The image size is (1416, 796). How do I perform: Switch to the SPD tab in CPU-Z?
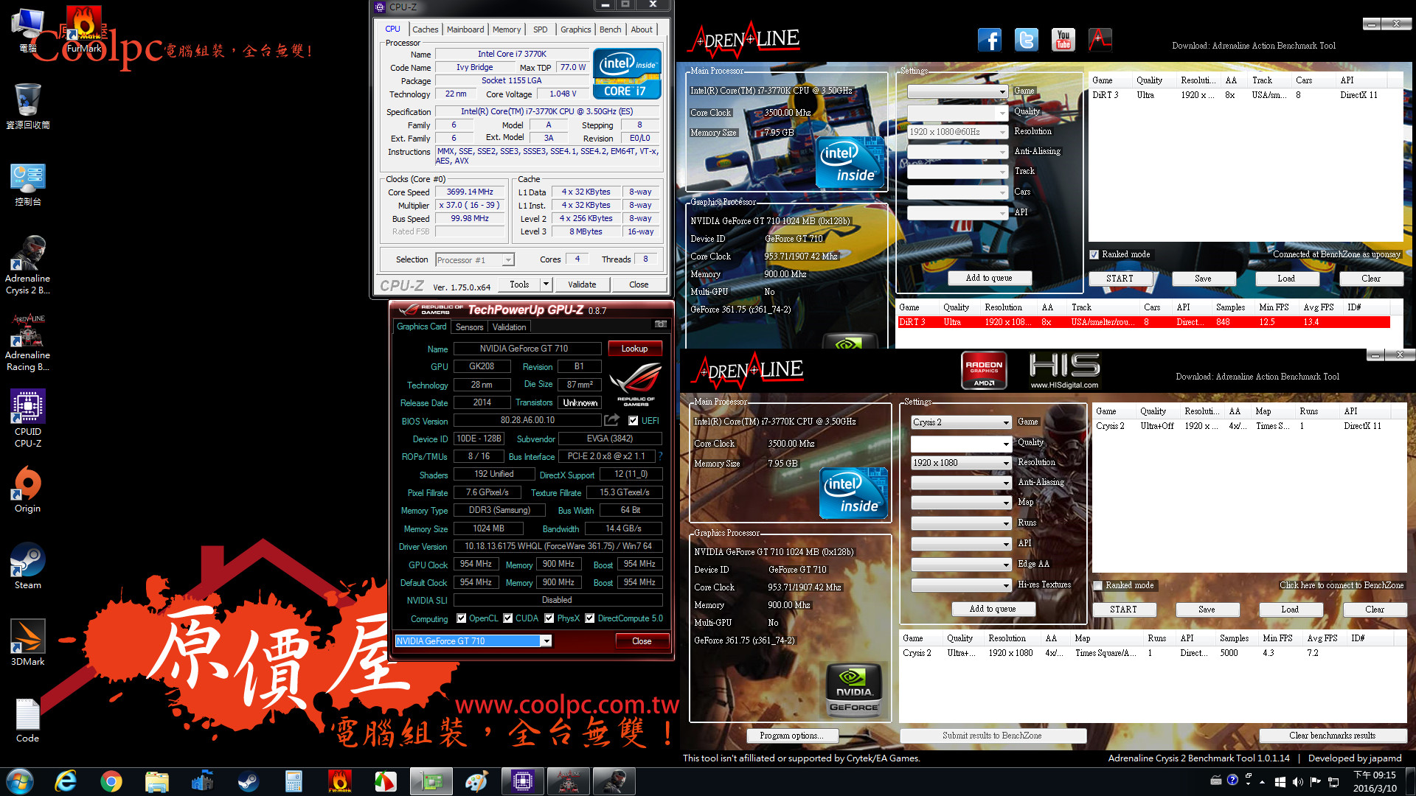point(540,29)
